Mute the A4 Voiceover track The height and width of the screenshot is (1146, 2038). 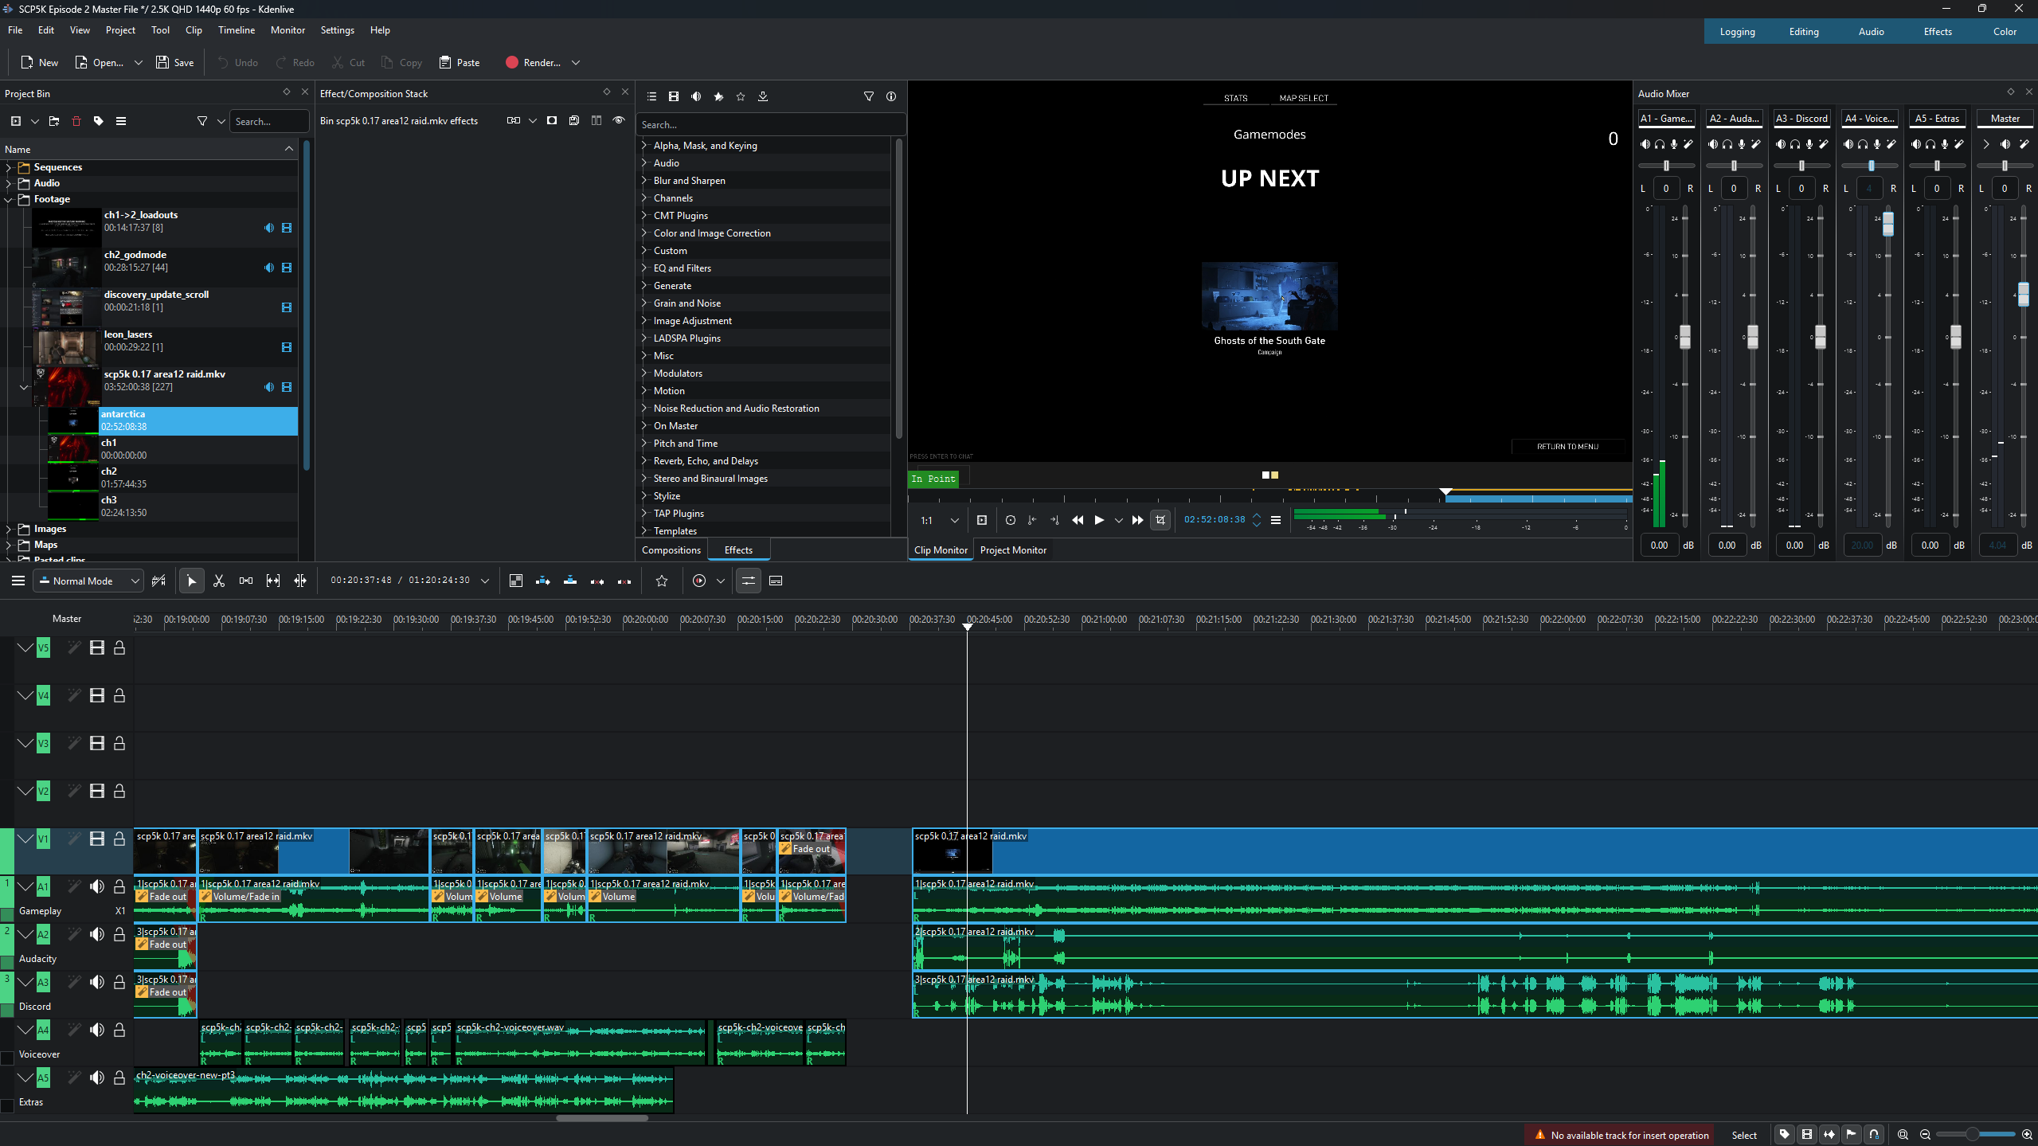(97, 1030)
